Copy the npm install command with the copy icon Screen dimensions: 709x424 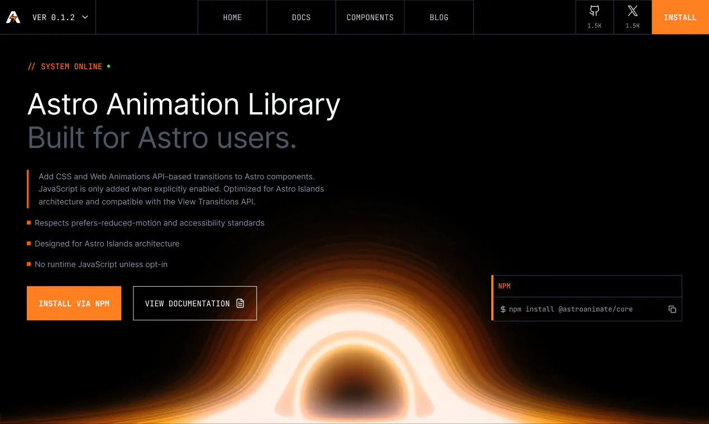(672, 309)
